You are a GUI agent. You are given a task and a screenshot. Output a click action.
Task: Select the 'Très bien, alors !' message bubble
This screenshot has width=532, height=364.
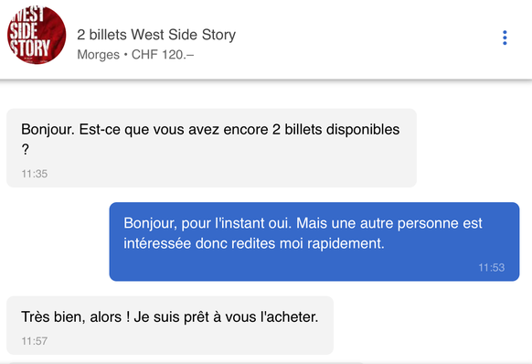click(x=170, y=325)
